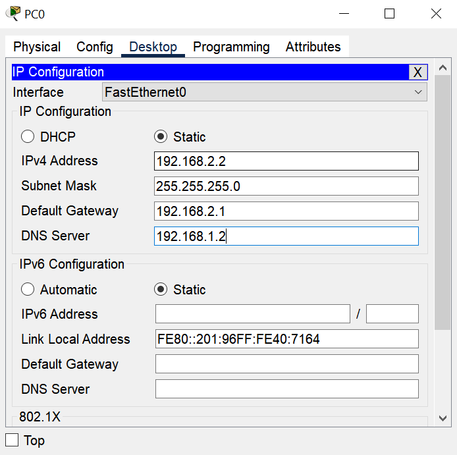Click the 802.1X section label
Screen dimensions: 457x455
[40, 417]
